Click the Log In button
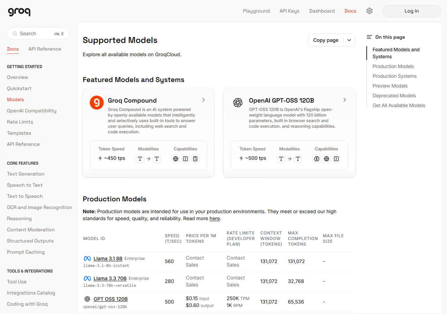The height and width of the screenshot is (314, 447). pyautogui.click(x=412, y=11)
